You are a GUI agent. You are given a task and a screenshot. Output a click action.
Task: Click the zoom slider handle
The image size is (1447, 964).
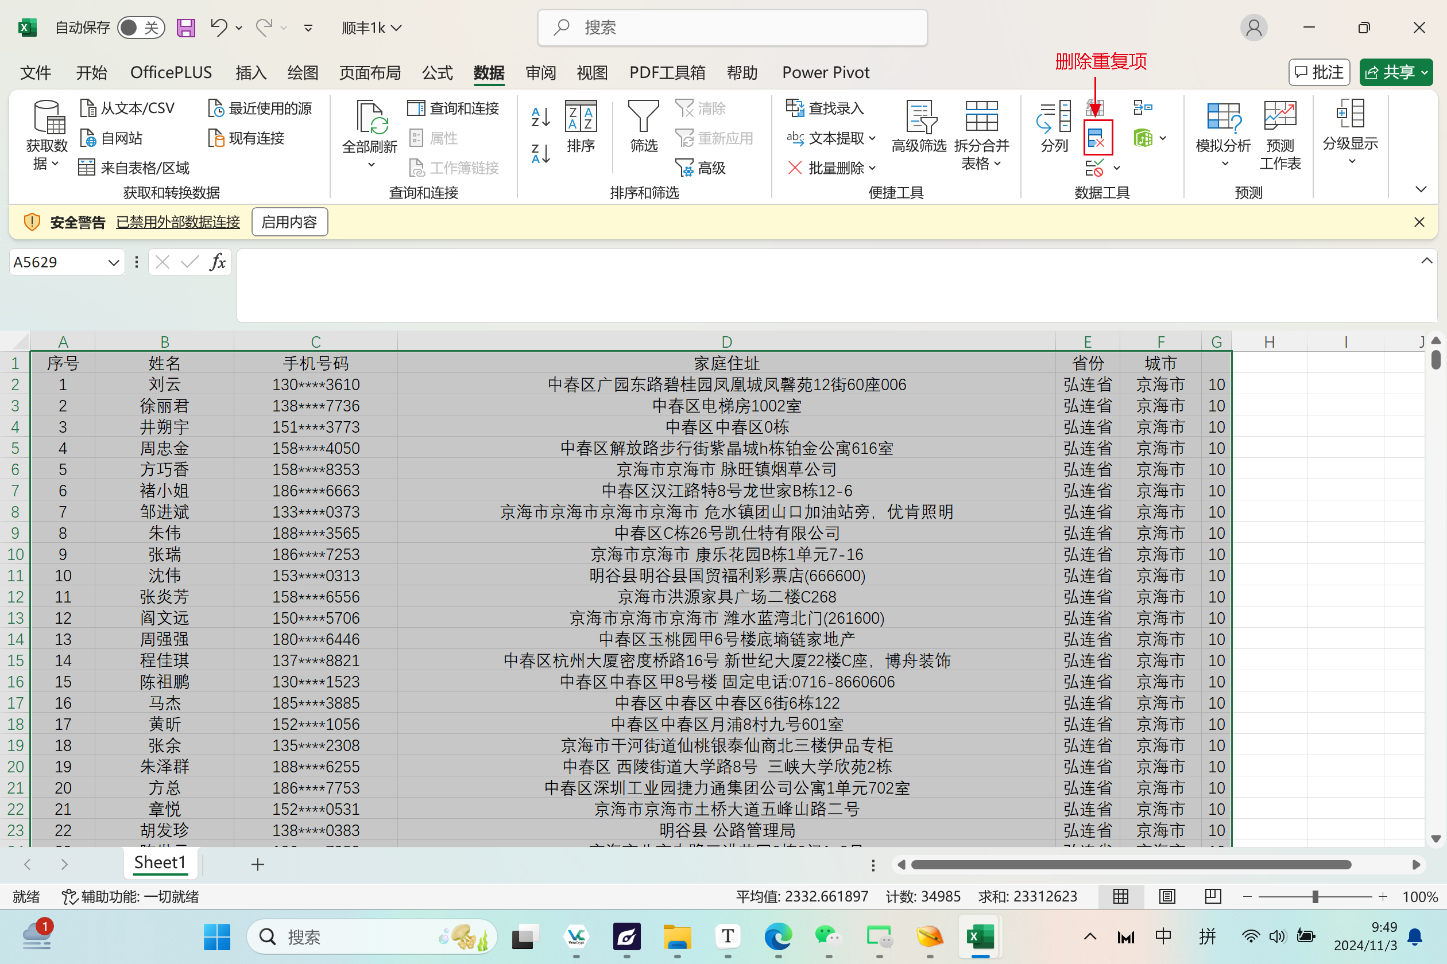click(1315, 896)
